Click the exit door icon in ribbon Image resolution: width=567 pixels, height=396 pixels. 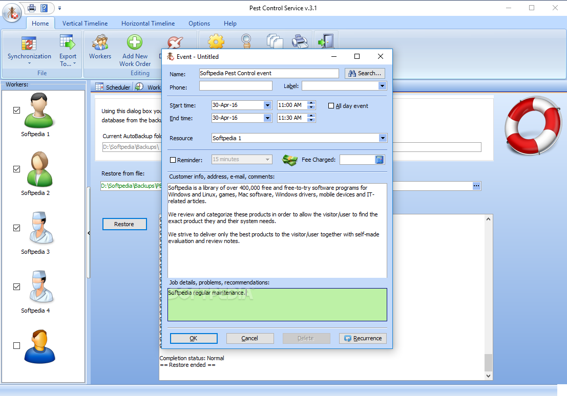pos(326,41)
